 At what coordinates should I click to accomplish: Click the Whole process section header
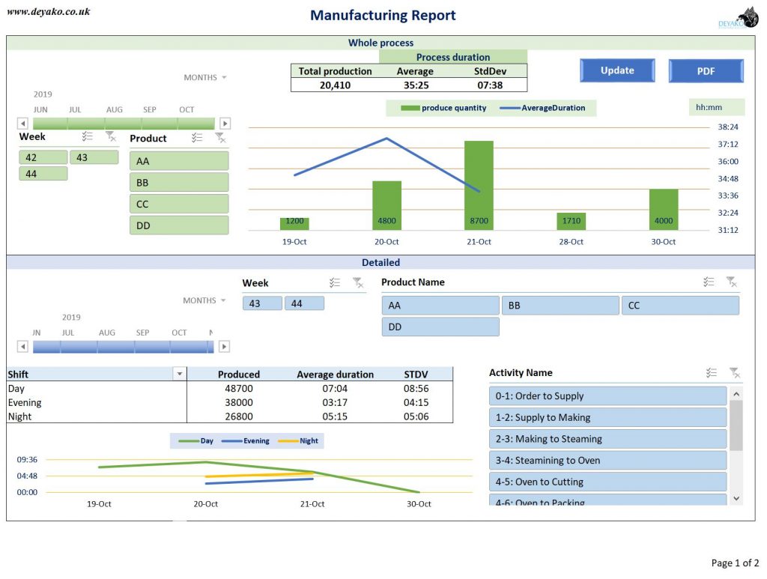coord(381,43)
